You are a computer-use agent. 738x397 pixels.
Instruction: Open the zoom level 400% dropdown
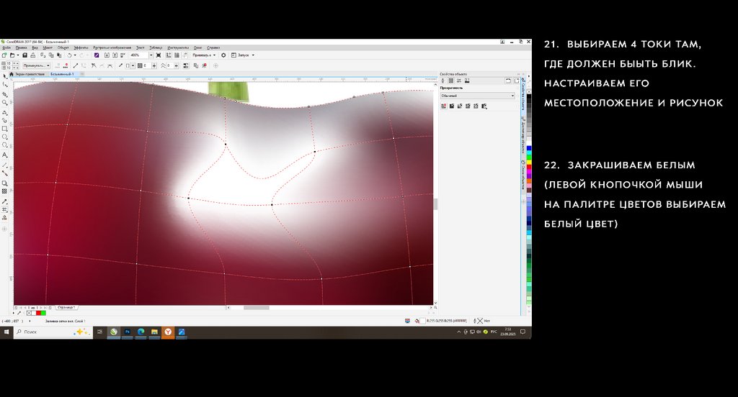[150, 55]
